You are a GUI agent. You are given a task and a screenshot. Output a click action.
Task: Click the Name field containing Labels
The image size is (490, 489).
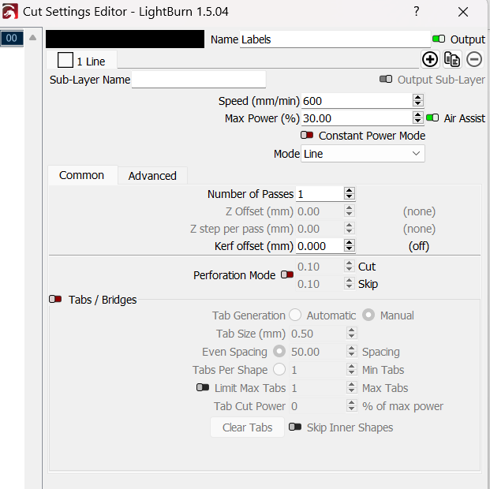(x=335, y=39)
